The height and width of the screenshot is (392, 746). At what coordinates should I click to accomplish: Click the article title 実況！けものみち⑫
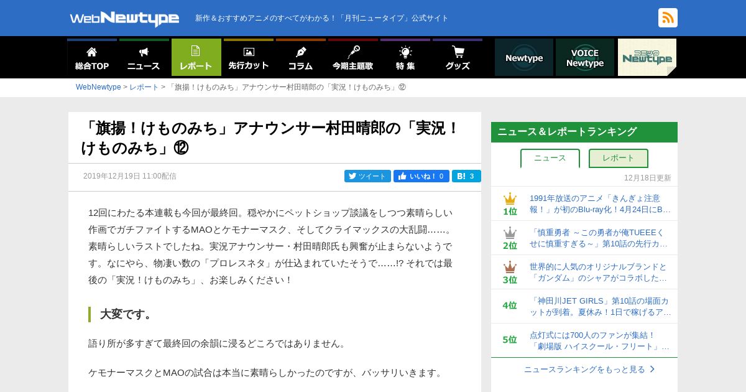270,138
